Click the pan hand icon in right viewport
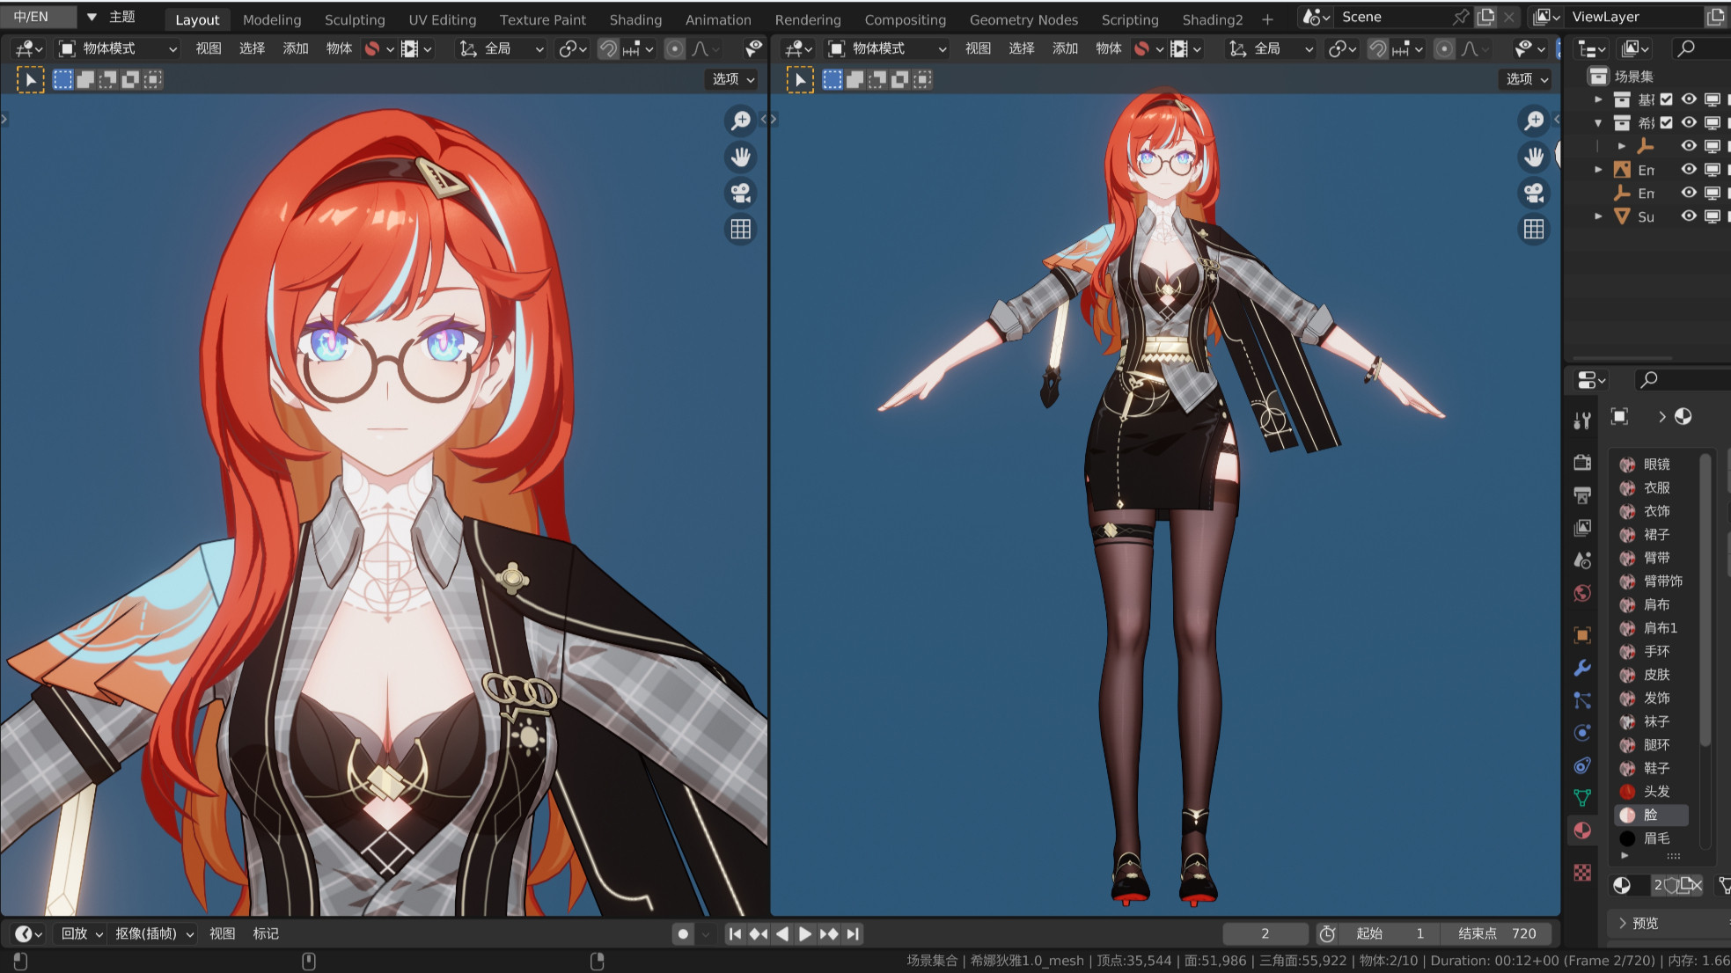This screenshot has height=973, width=1731. (1534, 157)
